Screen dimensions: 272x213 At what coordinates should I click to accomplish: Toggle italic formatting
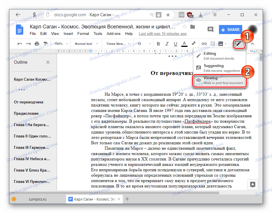[167, 44]
